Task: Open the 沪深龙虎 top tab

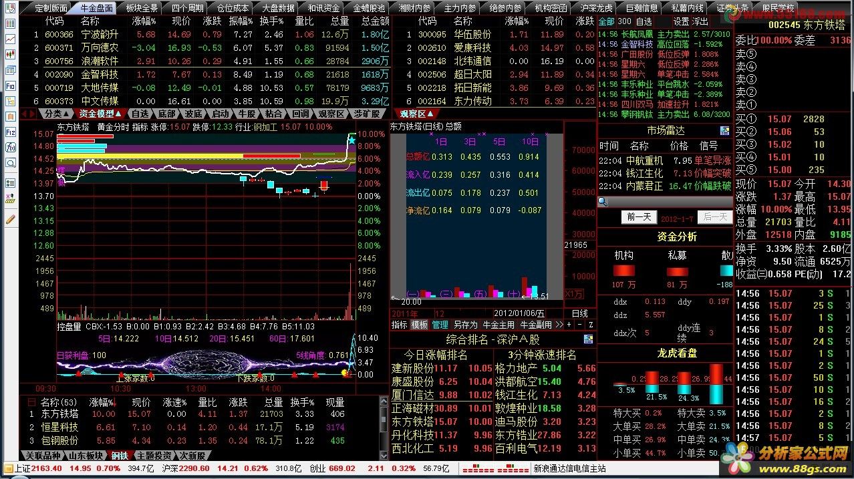Action: point(596,8)
